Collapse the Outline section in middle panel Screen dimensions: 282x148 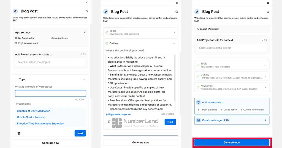click(174, 43)
